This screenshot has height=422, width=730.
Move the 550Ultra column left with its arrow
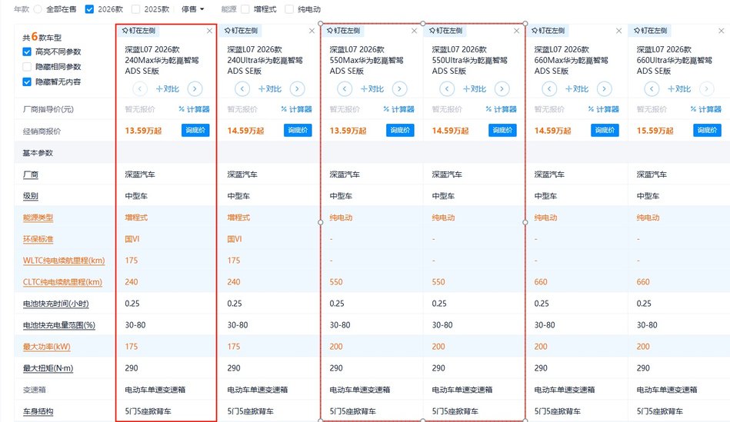(447, 88)
